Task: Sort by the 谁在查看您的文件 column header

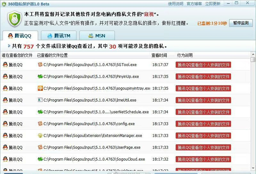Action: point(18,55)
